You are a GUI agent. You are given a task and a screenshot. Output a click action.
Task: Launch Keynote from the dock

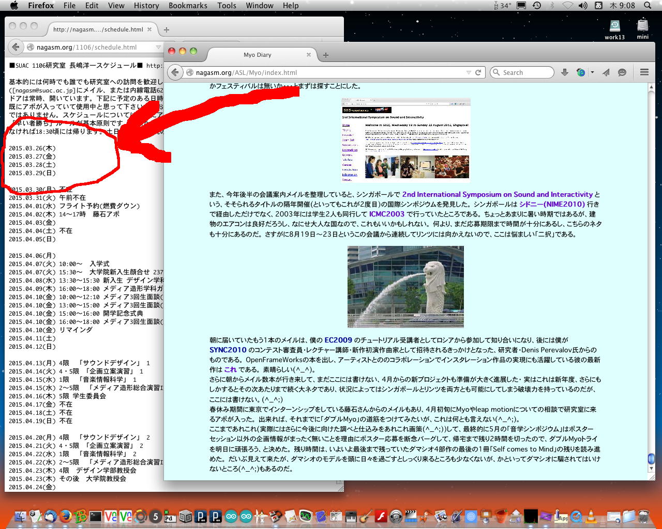(486, 516)
